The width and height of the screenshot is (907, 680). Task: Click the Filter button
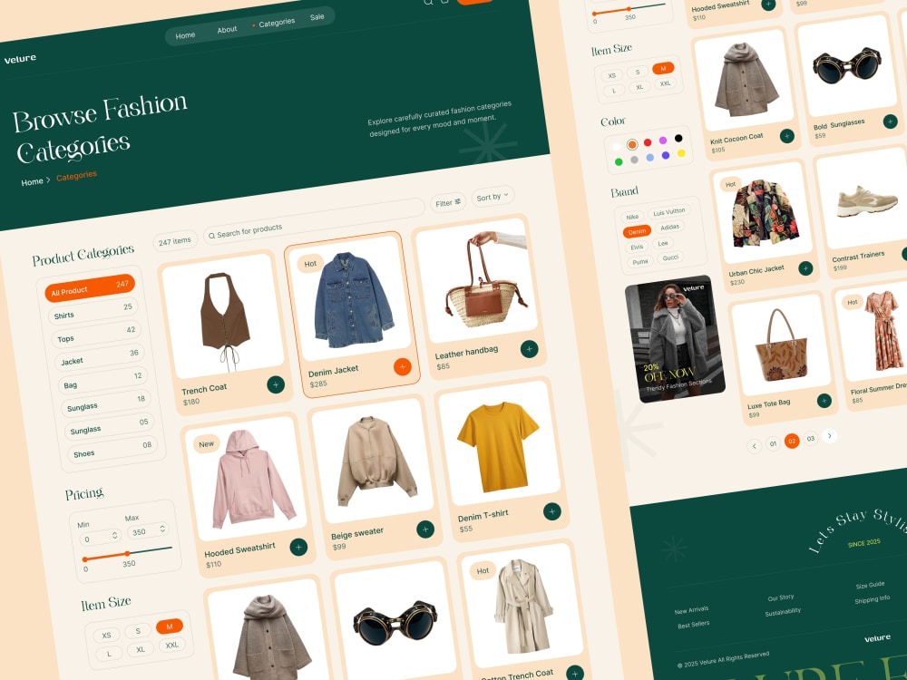tap(448, 202)
